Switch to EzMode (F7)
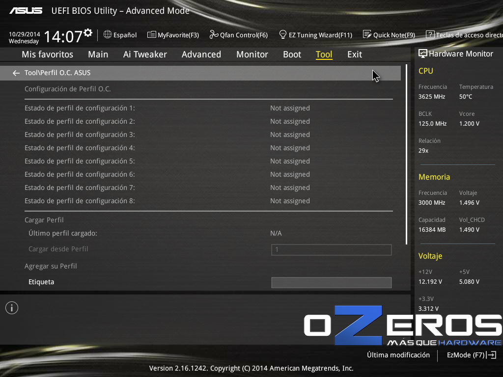The width and height of the screenshot is (503, 377). 472,355
